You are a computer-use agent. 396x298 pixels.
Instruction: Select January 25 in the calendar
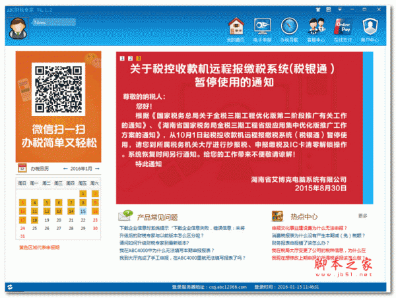coord(34,228)
